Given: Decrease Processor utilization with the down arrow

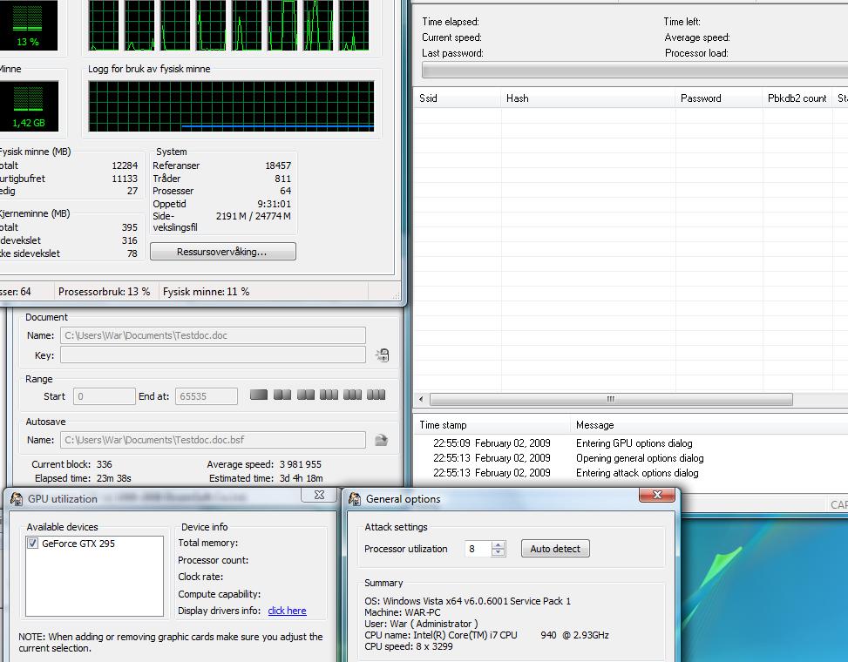Looking at the screenshot, I should pyautogui.click(x=499, y=552).
